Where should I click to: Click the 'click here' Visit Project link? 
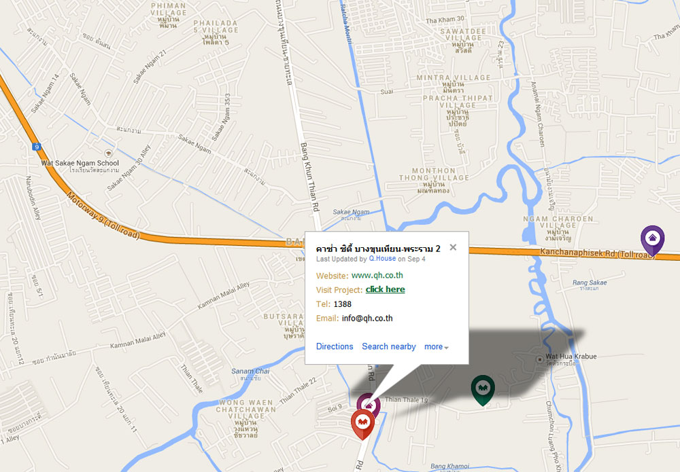385,289
